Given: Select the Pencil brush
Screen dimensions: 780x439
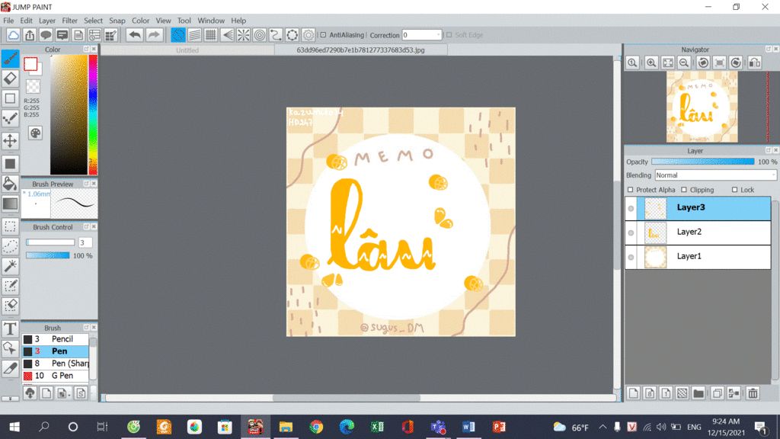Looking at the screenshot, I should point(55,339).
